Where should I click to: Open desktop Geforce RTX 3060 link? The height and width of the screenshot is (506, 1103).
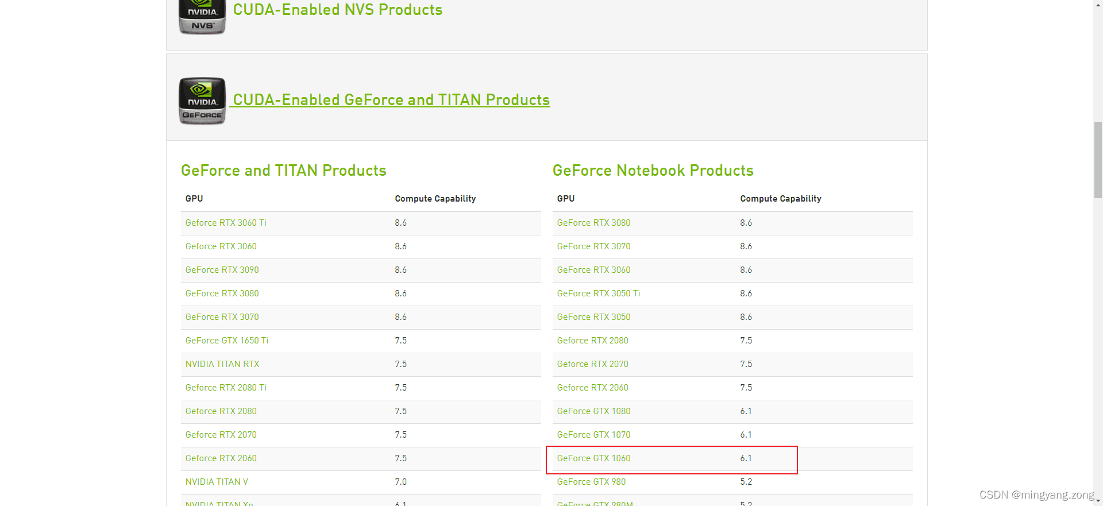pos(221,246)
